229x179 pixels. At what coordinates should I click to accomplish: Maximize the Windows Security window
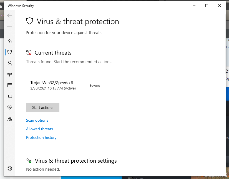pyautogui.click(x=207, y=6)
